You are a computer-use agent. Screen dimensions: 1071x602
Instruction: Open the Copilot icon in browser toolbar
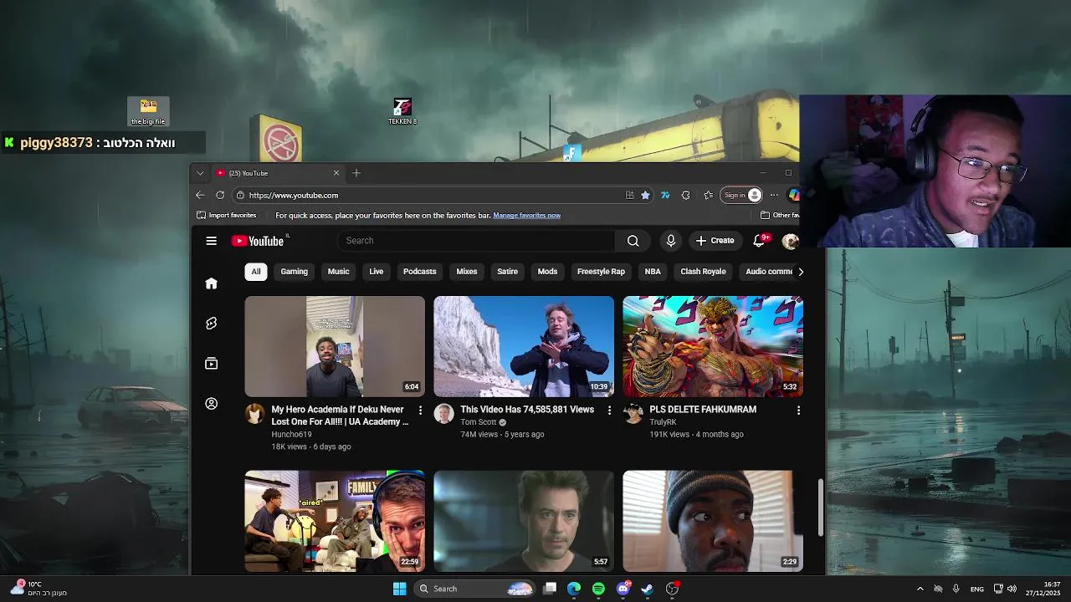pyautogui.click(x=793, y=195)
